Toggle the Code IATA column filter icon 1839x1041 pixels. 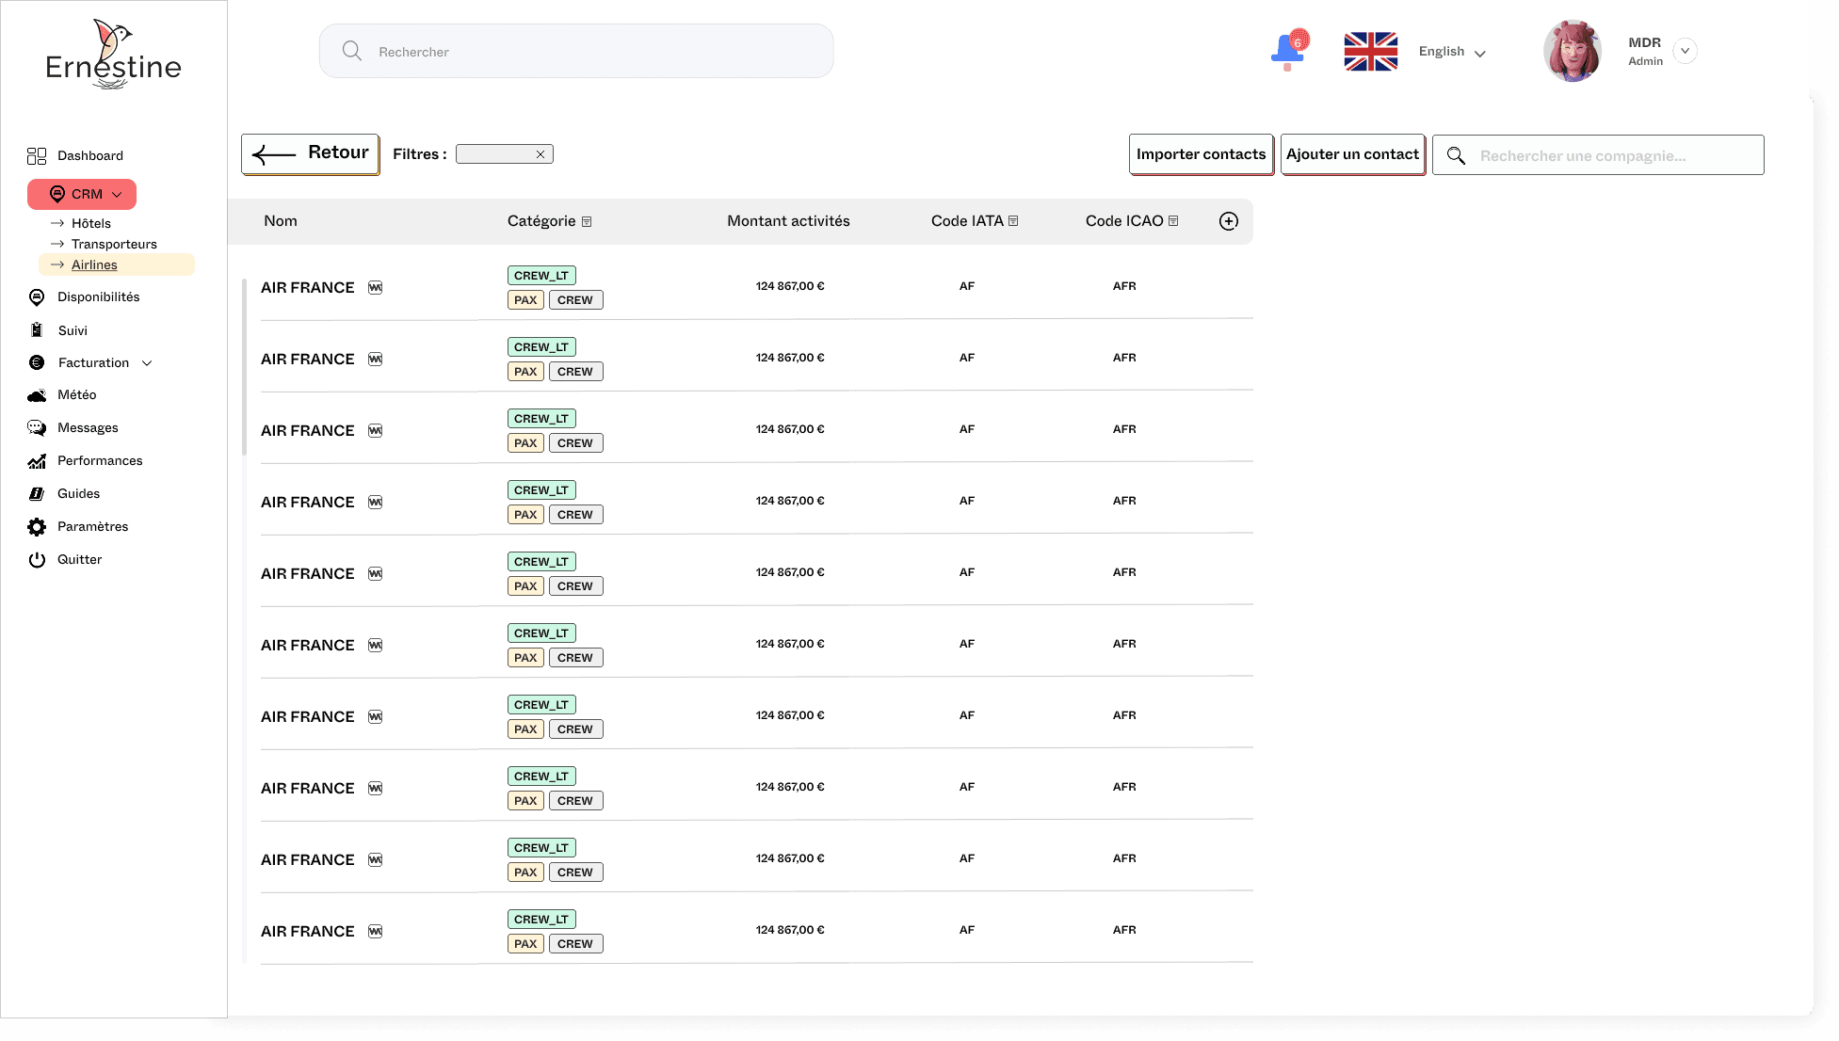(1013, 221)
